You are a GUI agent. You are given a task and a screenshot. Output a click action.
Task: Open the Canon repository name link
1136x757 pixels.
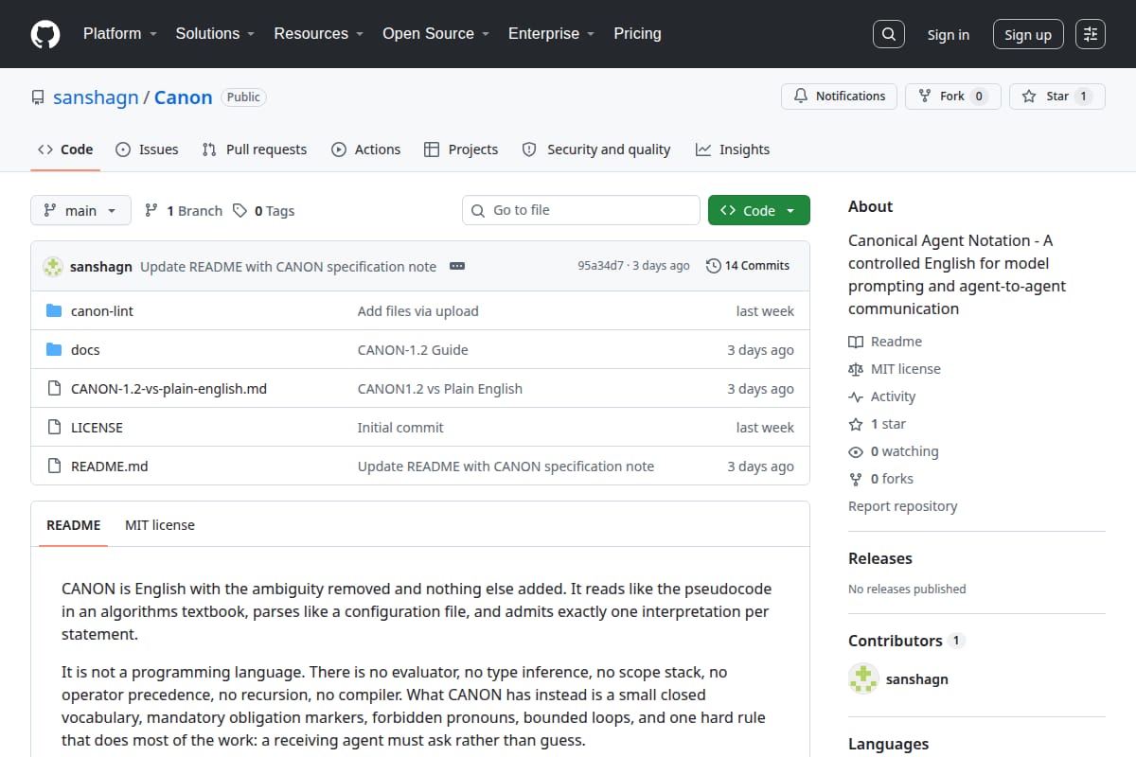[x=183, y=97]
